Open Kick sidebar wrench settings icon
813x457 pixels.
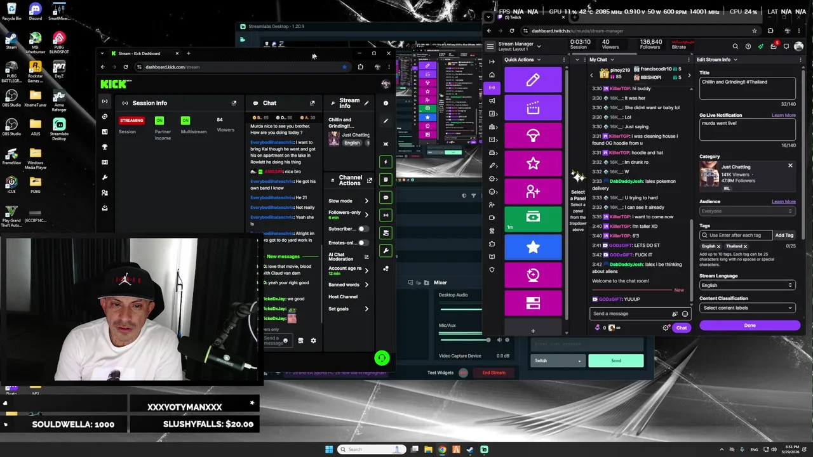[x=105, y=178]
